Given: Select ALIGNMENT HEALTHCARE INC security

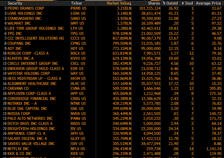Looking at the screenshot, I should pos(32,84).
